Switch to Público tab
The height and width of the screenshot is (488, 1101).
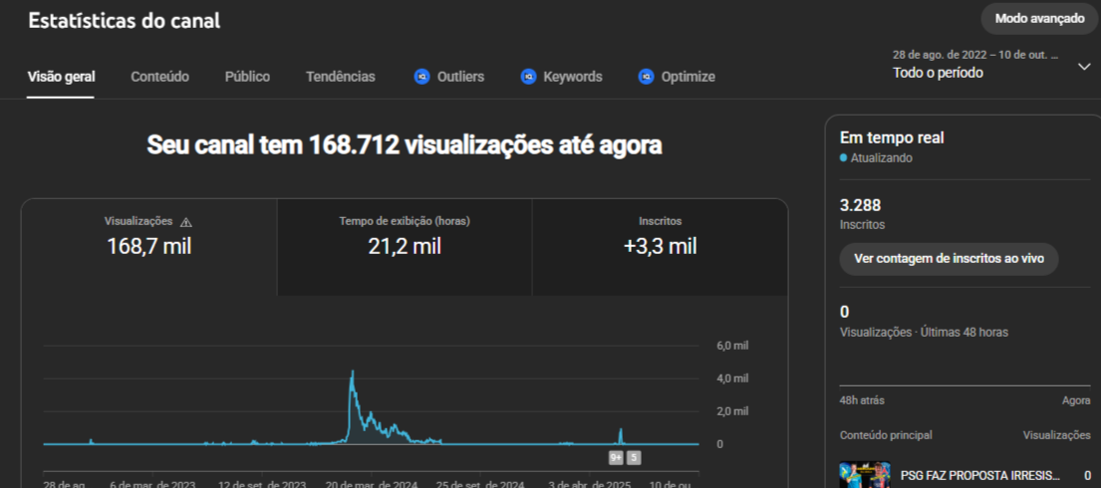pyautogui.click(x=247, y=77)
